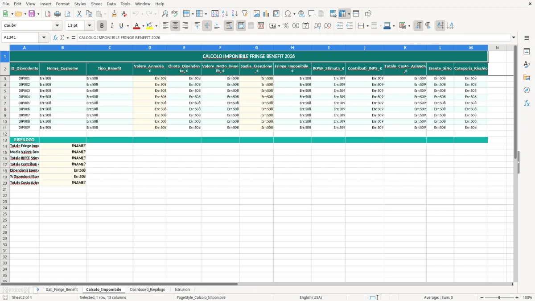Click the formula input line

point(294,37)
